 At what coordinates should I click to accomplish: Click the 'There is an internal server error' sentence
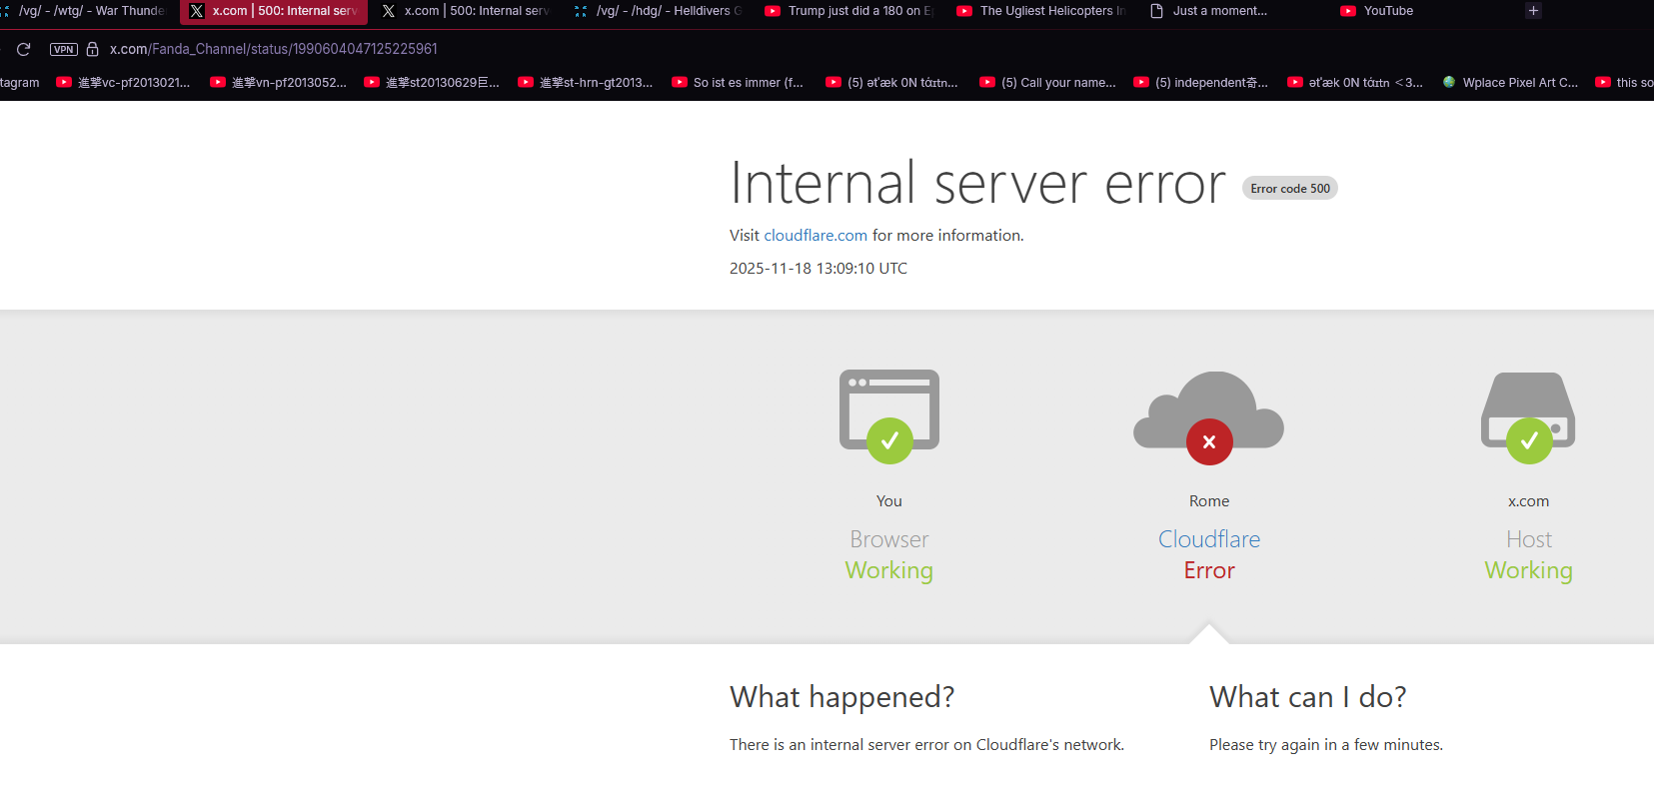point(926,745)
